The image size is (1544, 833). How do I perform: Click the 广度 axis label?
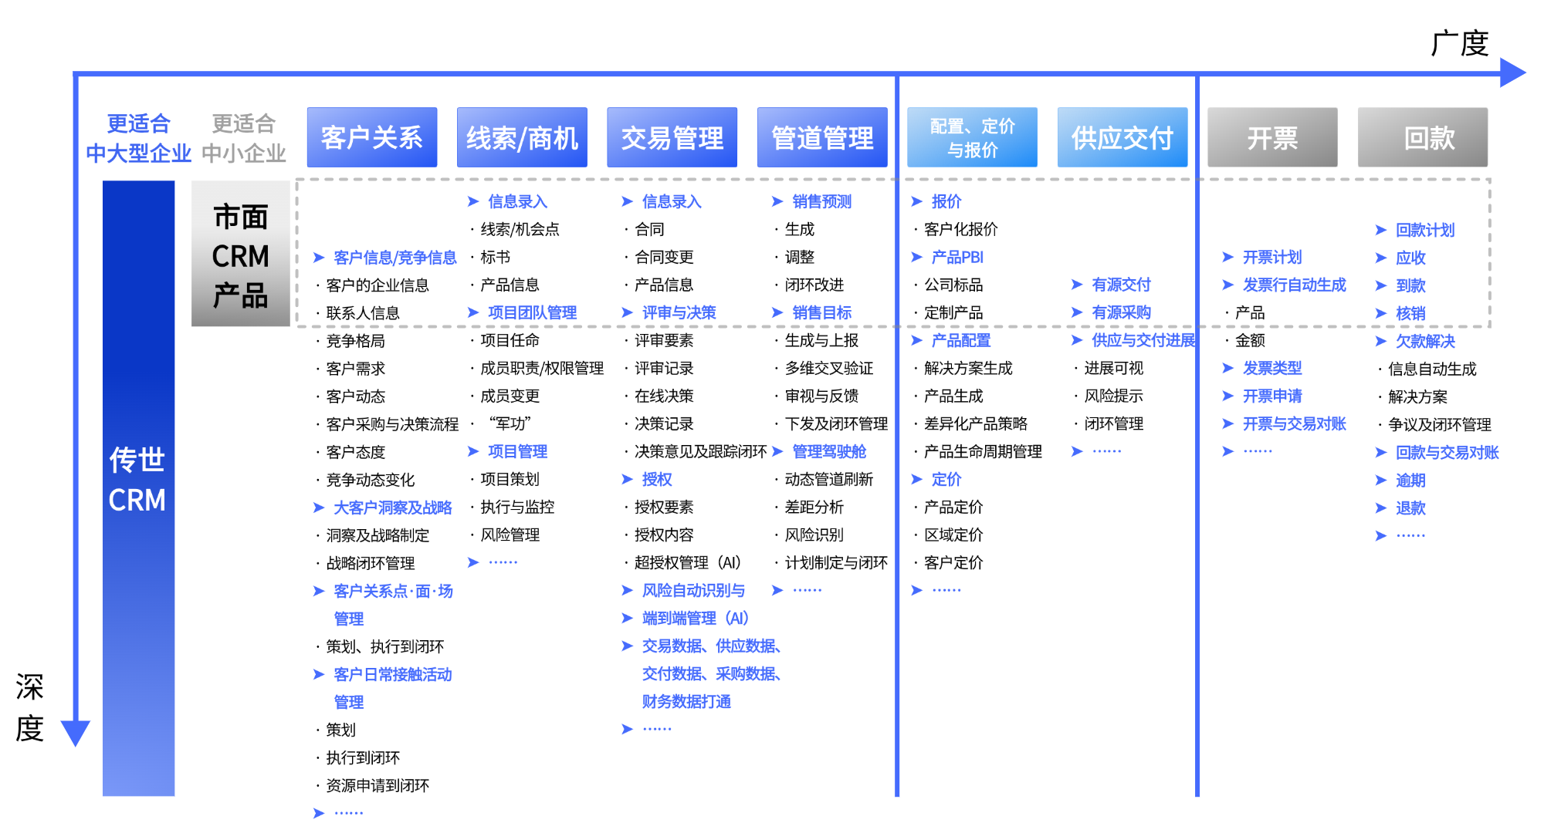tap(1459, 43)
